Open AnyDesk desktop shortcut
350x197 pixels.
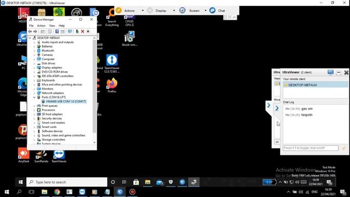click(x=24, y=155)
